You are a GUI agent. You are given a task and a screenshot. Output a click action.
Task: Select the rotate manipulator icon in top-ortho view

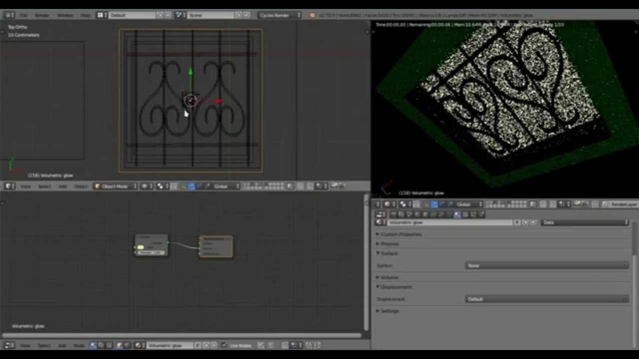200,186
